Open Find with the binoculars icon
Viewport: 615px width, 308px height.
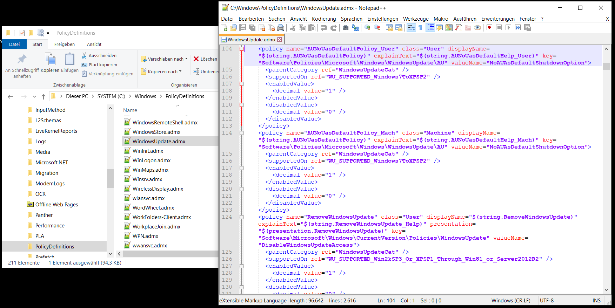click(346, 28)
